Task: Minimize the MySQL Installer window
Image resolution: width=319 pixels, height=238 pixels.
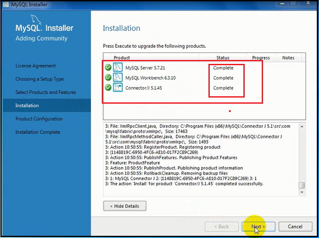Action: coord(282,3)
